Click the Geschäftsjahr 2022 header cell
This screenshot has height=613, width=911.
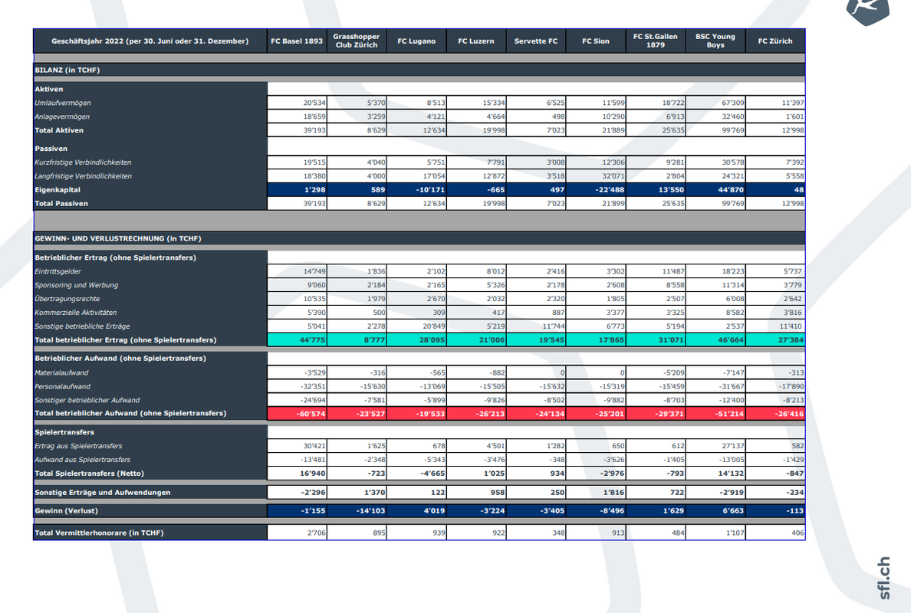[150, 41]
